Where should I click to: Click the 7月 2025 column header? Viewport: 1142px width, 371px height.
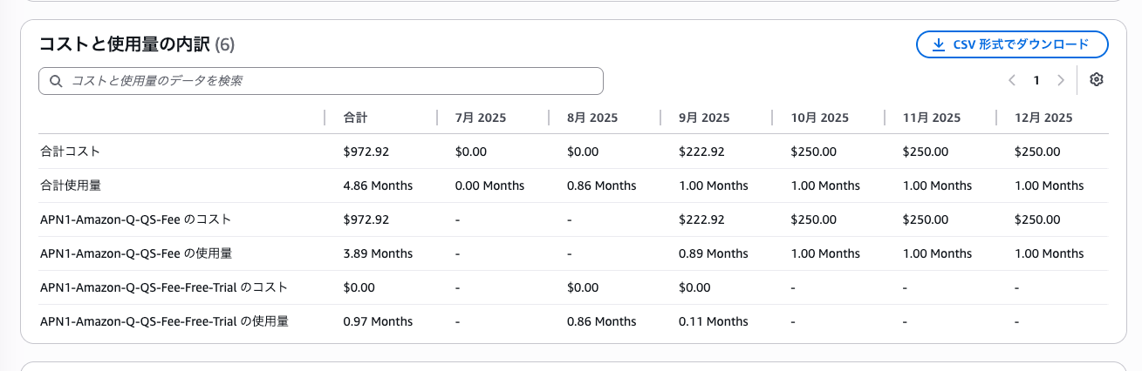click(x=481, y=118)
